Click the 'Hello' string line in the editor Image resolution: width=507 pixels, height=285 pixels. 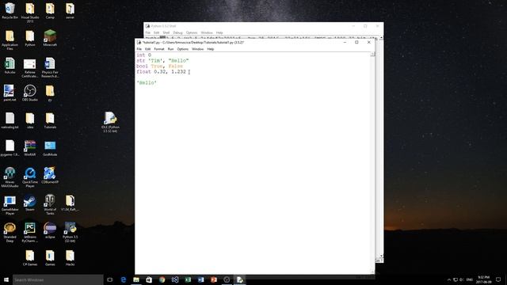tap(147, 82)
